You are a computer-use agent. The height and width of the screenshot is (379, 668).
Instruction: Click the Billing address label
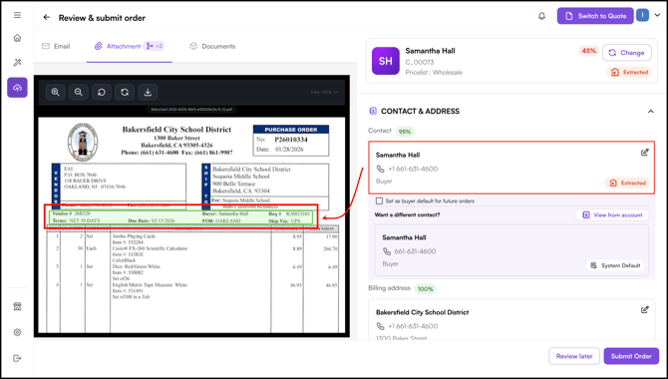click(x=389, y=288)
